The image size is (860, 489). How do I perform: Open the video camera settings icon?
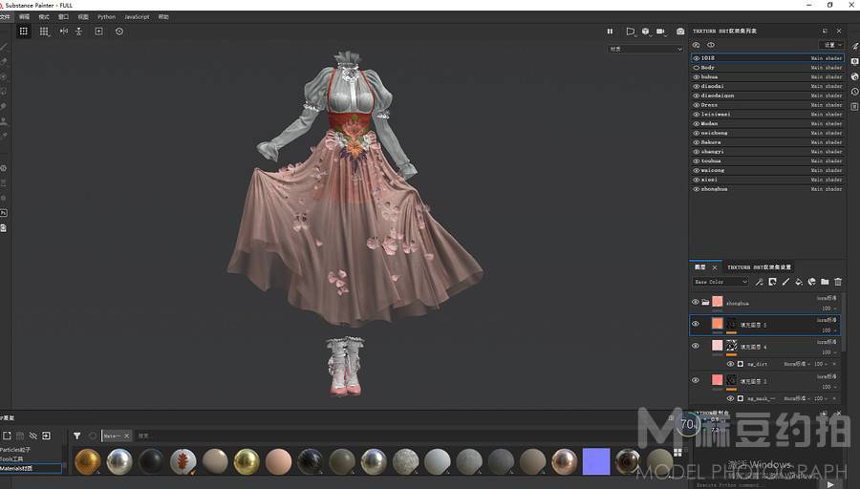tap(661, 32)
